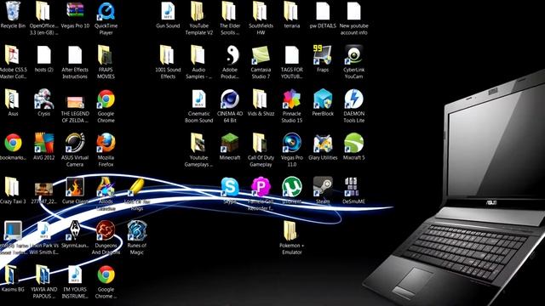Open the Youtube Gameplays folder
This screenshot has height=306, width=545.
click(x=198, y=143)
